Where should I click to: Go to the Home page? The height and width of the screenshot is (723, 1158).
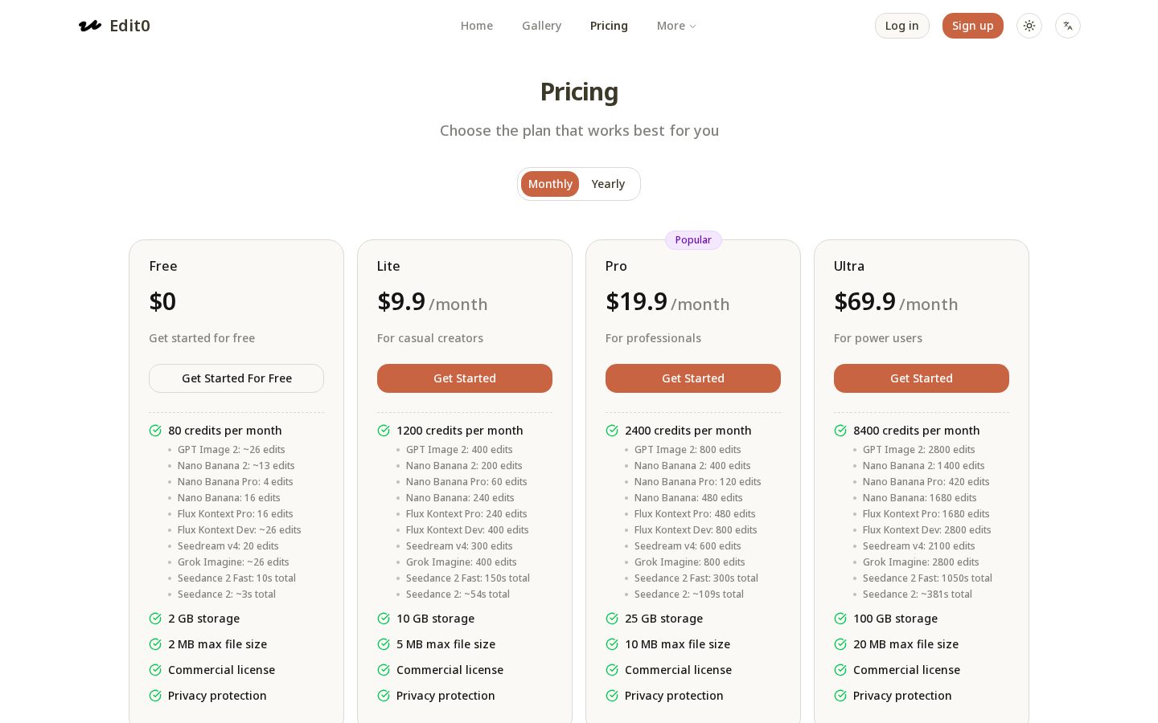477,26
